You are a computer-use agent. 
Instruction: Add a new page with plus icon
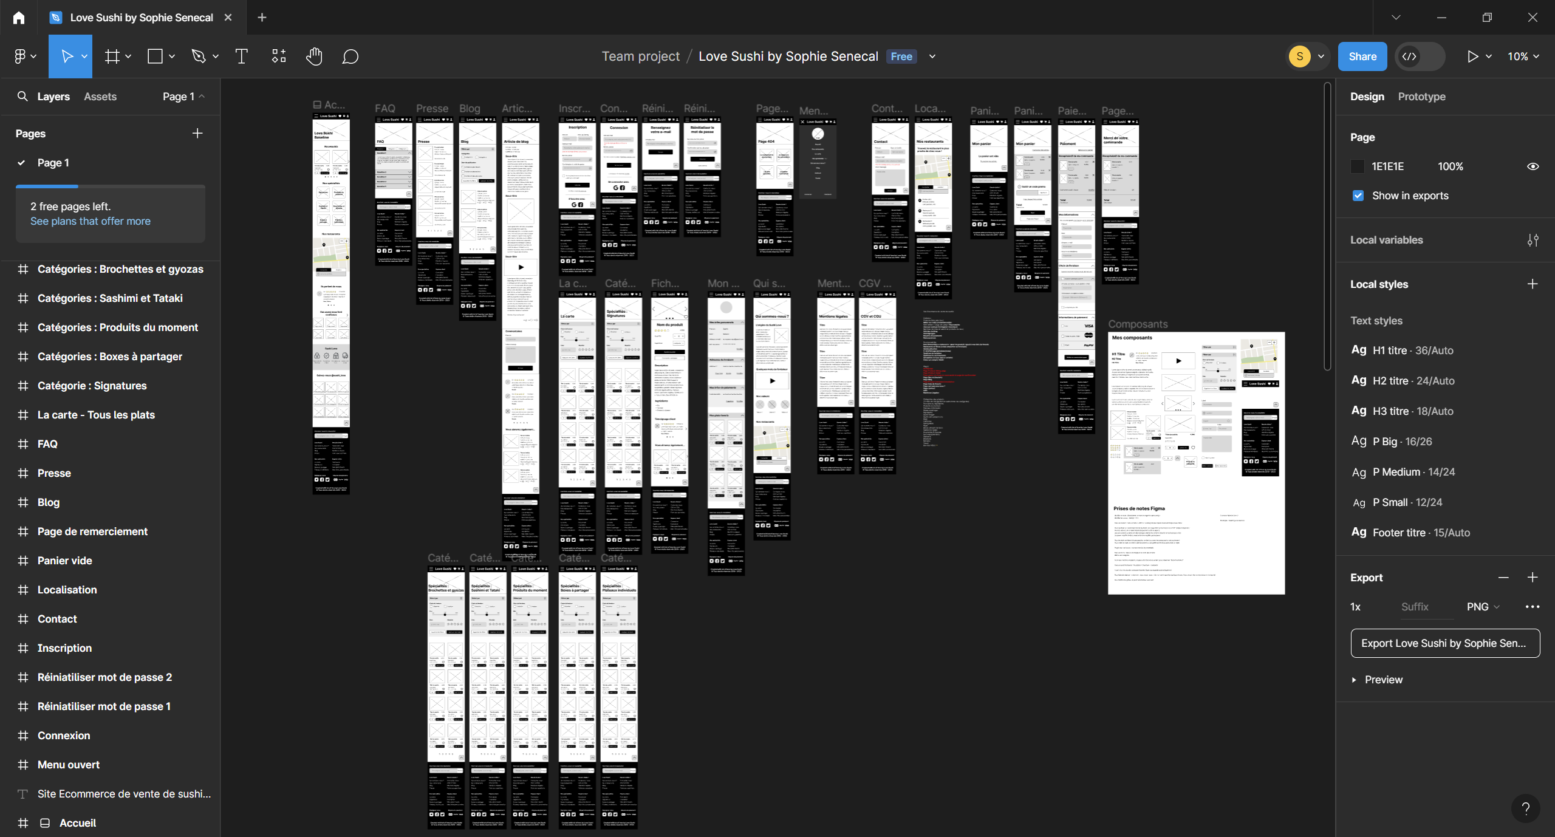pyautogui.click(x=197, y=134)
